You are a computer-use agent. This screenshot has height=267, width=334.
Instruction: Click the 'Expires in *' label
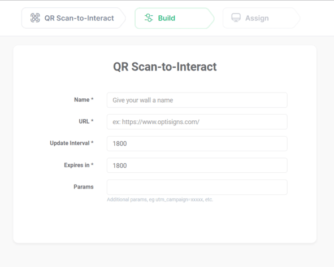(x=79, y=165)
